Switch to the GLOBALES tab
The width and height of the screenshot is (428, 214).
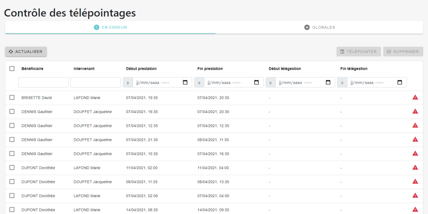319,27
